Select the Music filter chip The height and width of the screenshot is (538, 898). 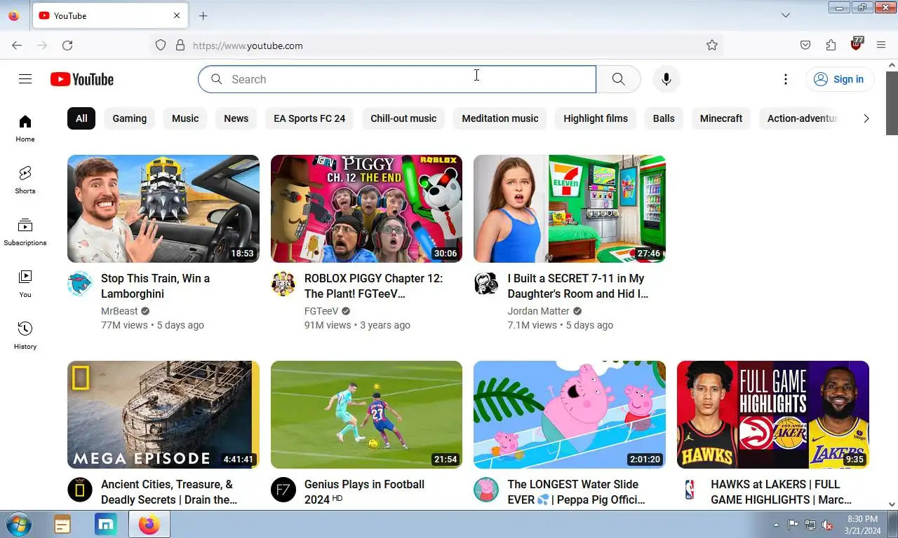click(185, 118)
